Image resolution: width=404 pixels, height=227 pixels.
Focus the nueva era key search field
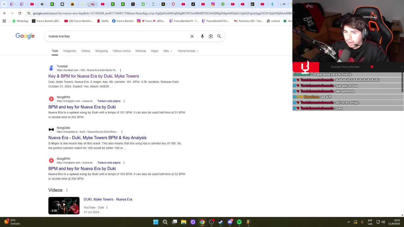(x=117, y=36)
